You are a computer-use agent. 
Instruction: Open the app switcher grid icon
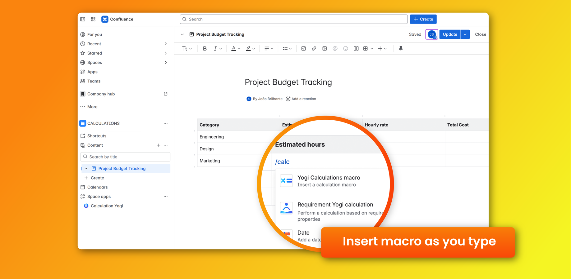93,19
